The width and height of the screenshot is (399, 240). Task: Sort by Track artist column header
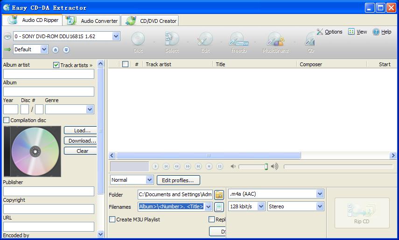(x=177, y=64)
